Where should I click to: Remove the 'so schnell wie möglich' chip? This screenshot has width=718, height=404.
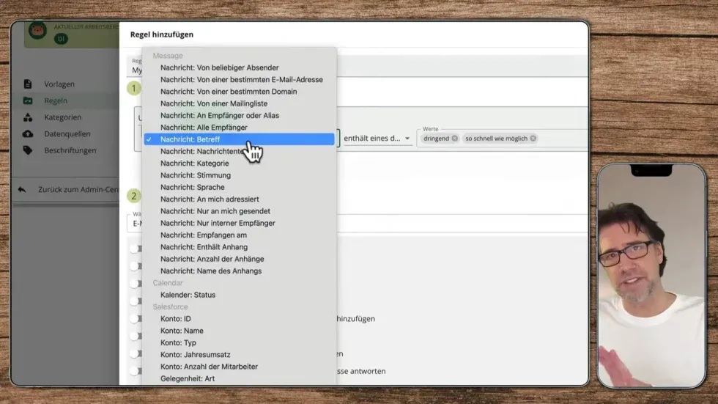click(533, 139)
